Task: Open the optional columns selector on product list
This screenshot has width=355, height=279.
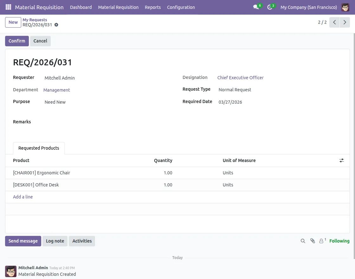Action: pos(341,160)
